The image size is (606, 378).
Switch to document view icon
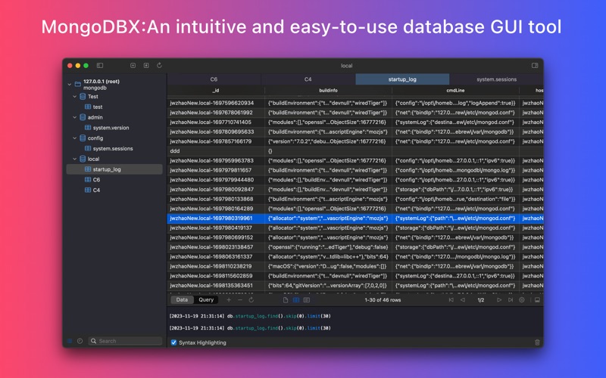(286, 300)
